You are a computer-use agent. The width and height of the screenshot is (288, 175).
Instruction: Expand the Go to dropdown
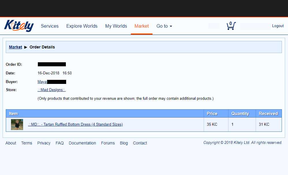[164, 26]
